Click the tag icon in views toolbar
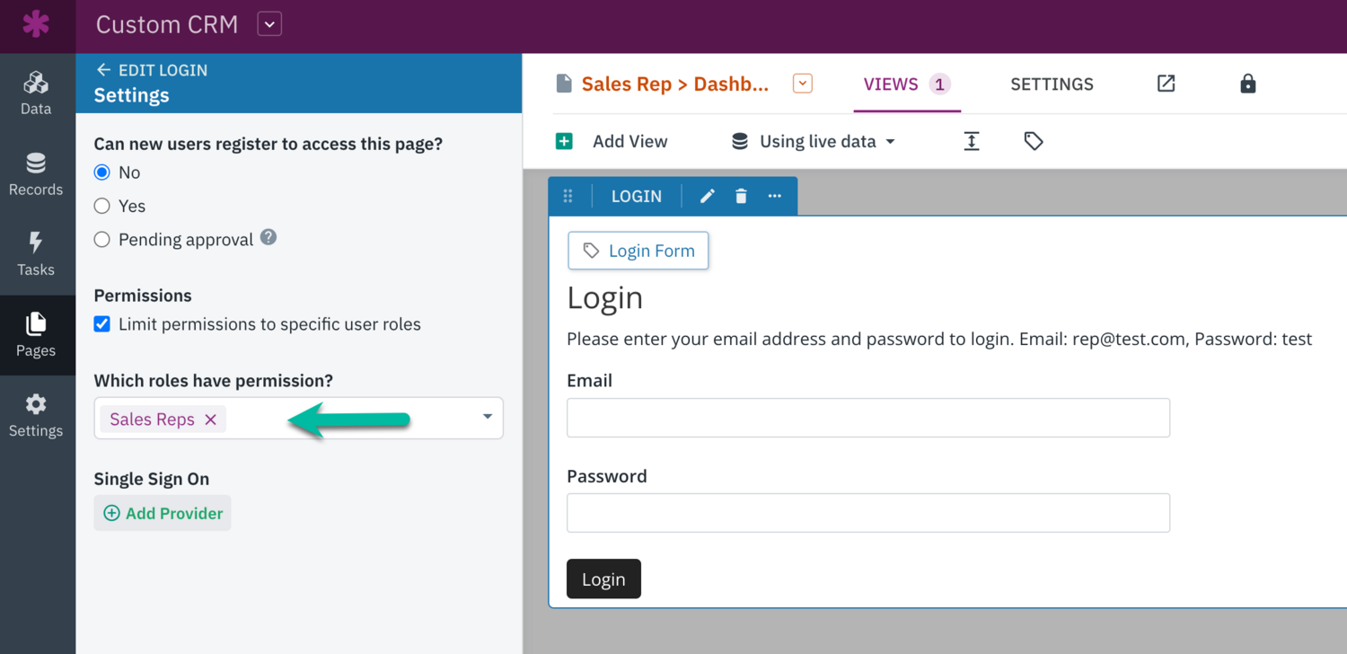This screenshot has width=1347, height=654. (x=1034, y=141)
